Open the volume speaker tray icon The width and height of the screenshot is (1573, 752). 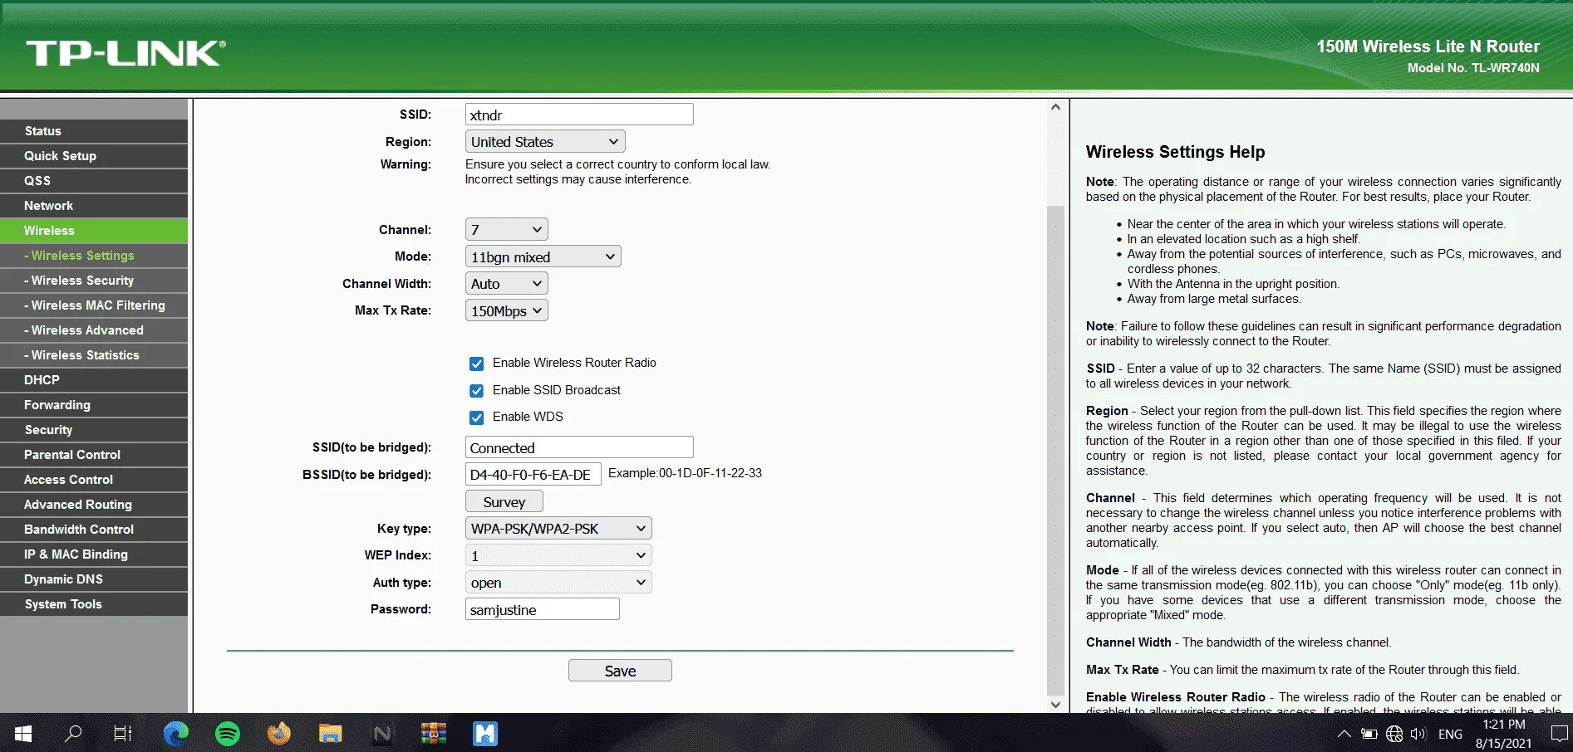1418,734
